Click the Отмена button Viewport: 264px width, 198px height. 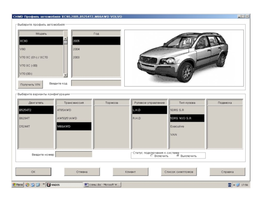click(x=82, y=172)
